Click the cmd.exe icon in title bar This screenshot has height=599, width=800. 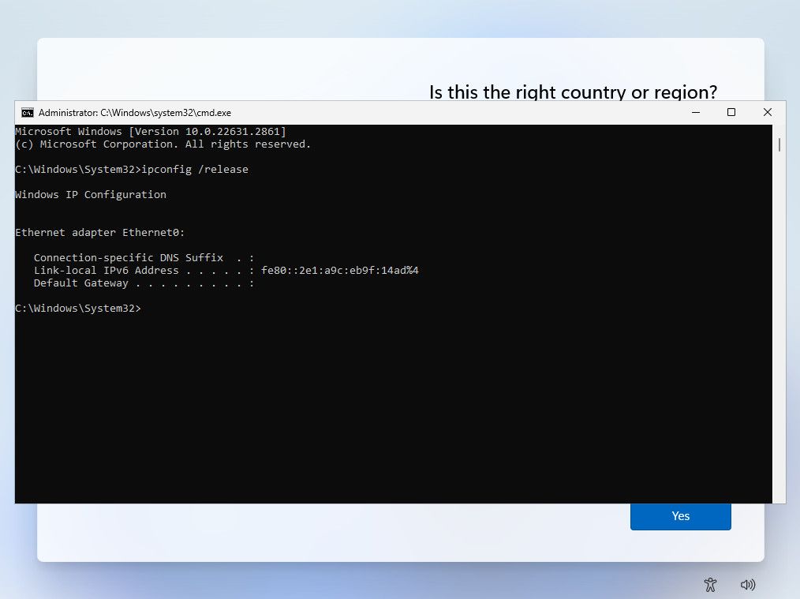[28, 113]
